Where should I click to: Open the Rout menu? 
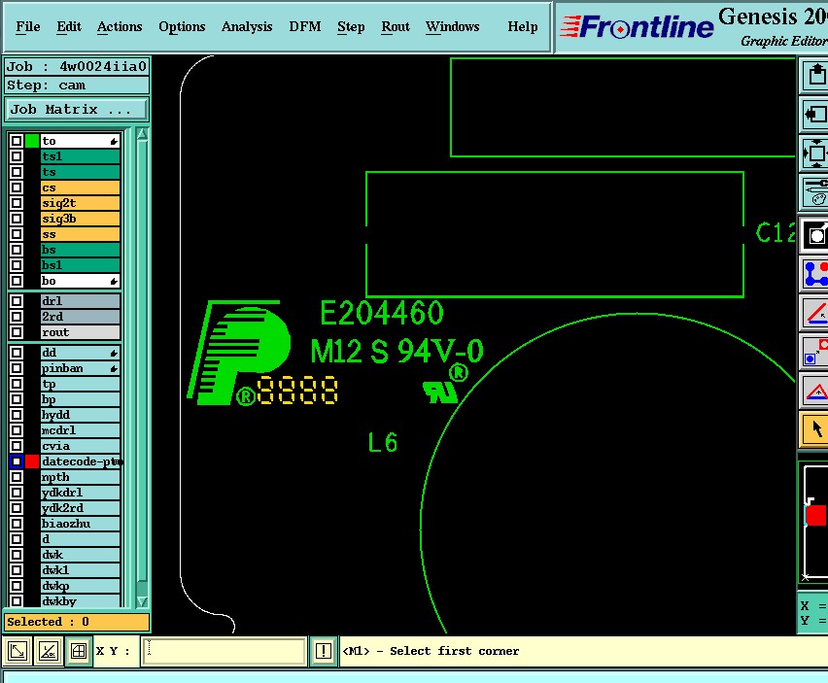(x=395, y=26)
